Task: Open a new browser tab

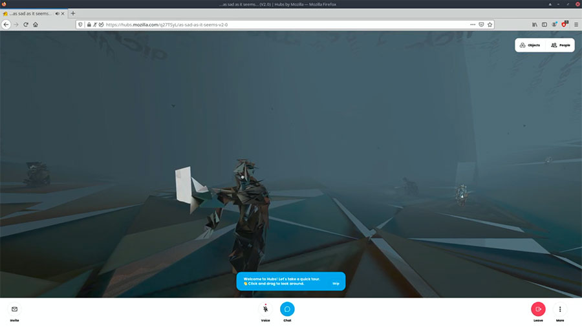Action: [x=73, y=13]
